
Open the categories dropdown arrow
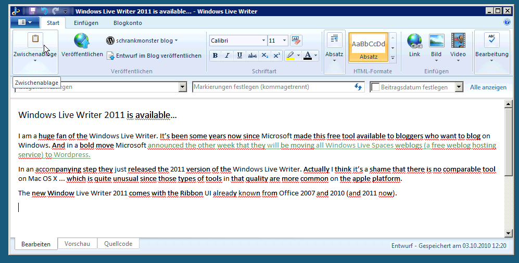pyautogui.click(x=183, y=87)
